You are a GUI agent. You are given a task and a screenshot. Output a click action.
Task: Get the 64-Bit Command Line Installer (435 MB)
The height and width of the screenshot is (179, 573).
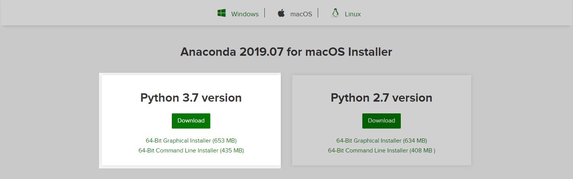click(191, 151)
